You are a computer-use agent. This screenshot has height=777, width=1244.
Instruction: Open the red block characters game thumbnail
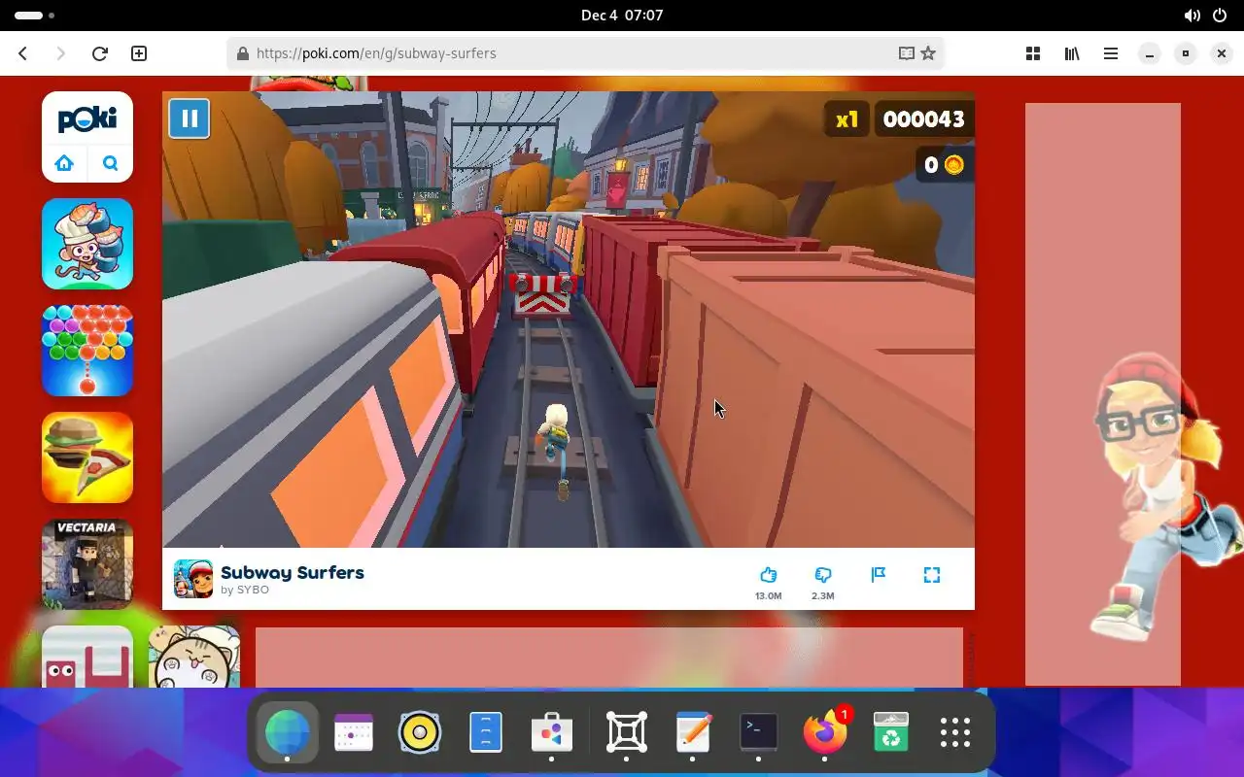(87, 657)
